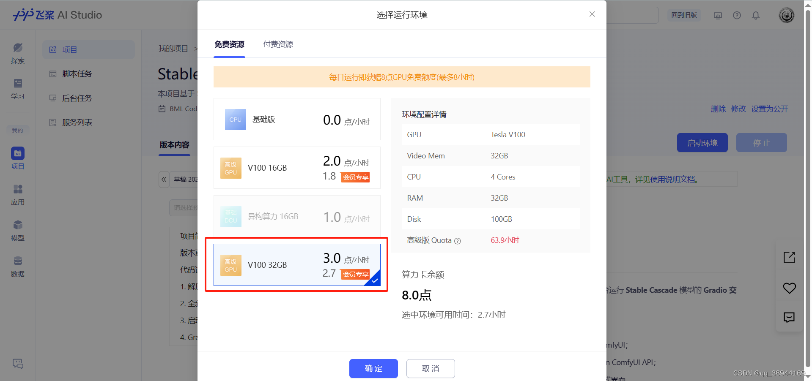Click the 会员专享 badge on V100 32GB
This screenshot has height=381, width=812.
click(x=356, y=275)
